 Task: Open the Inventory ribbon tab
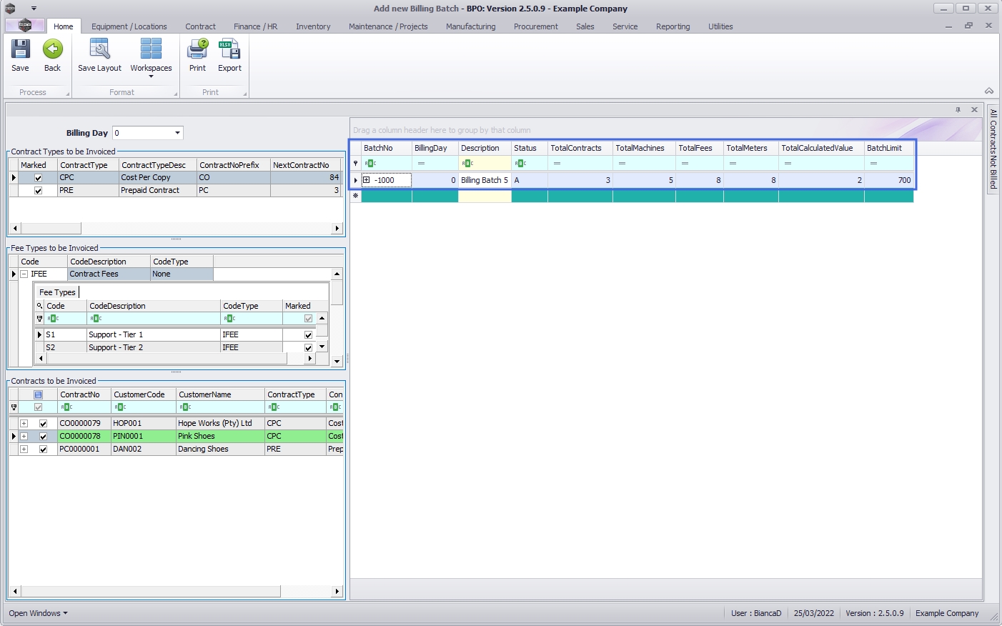(313, 26)
